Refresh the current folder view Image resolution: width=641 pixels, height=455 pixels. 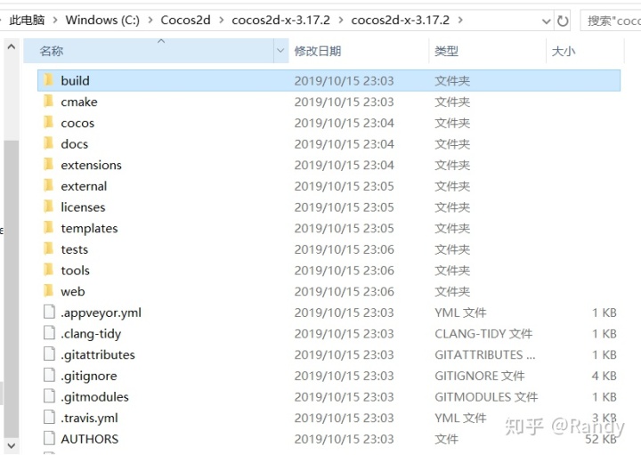tap(563, 20)
